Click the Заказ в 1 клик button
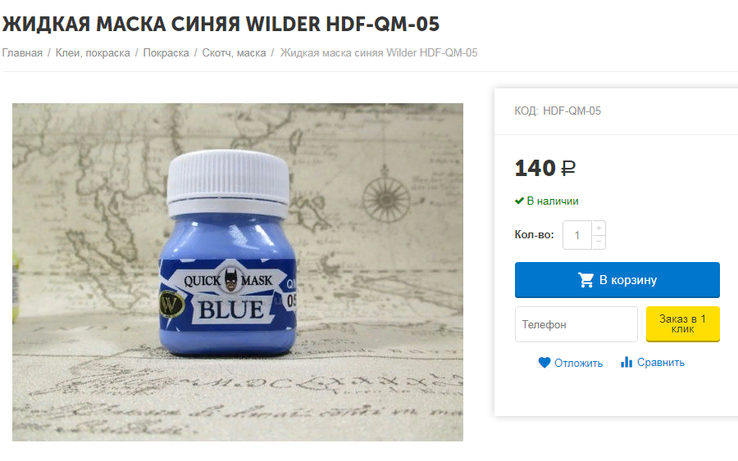This screenshot has width=738, height=461. (682, 323)
